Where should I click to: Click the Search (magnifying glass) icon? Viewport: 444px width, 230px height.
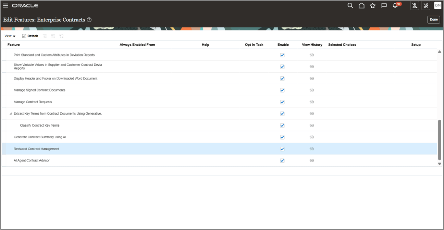350,5
